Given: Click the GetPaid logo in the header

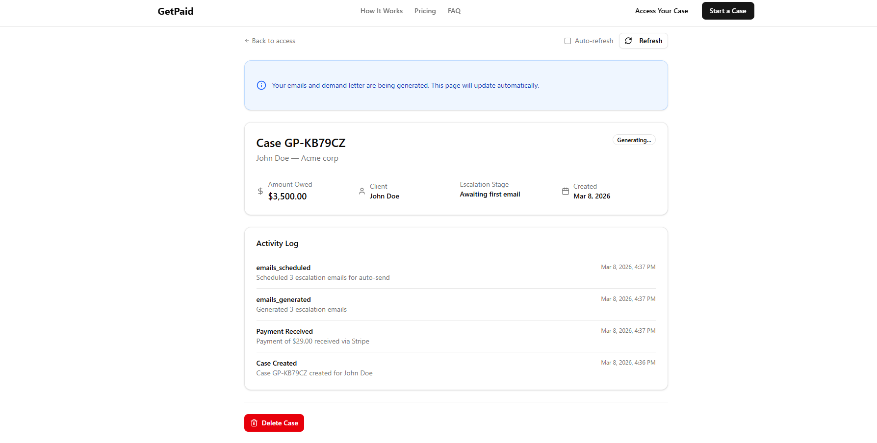Looking at the screenshot, I should [175, 11].
